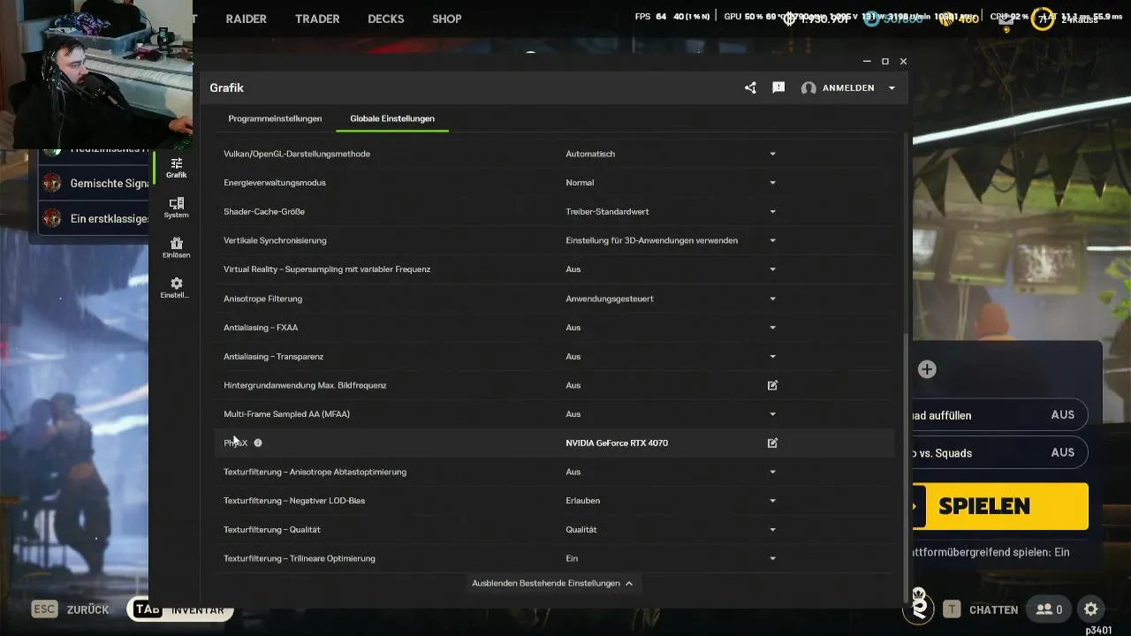This screenshot has height=636, width=1131.
Task: Open the Anmelden account dropdown arrow
Action: click(x=892, y=88)
